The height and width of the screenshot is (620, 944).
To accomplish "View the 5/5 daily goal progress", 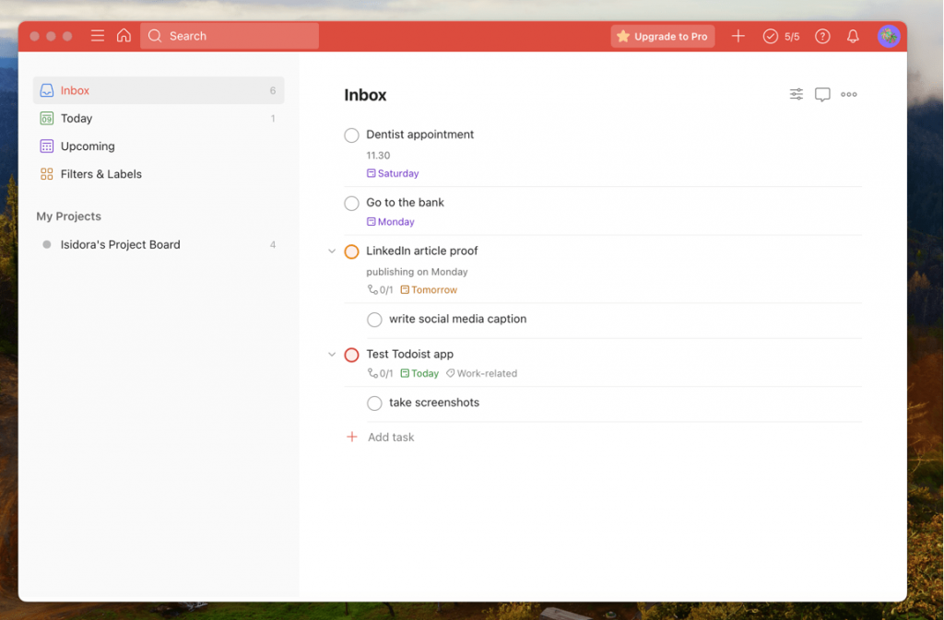I will click(x=781, y=36).
